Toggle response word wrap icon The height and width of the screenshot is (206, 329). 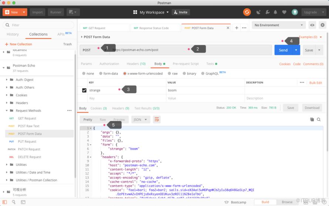coord(157,119)
